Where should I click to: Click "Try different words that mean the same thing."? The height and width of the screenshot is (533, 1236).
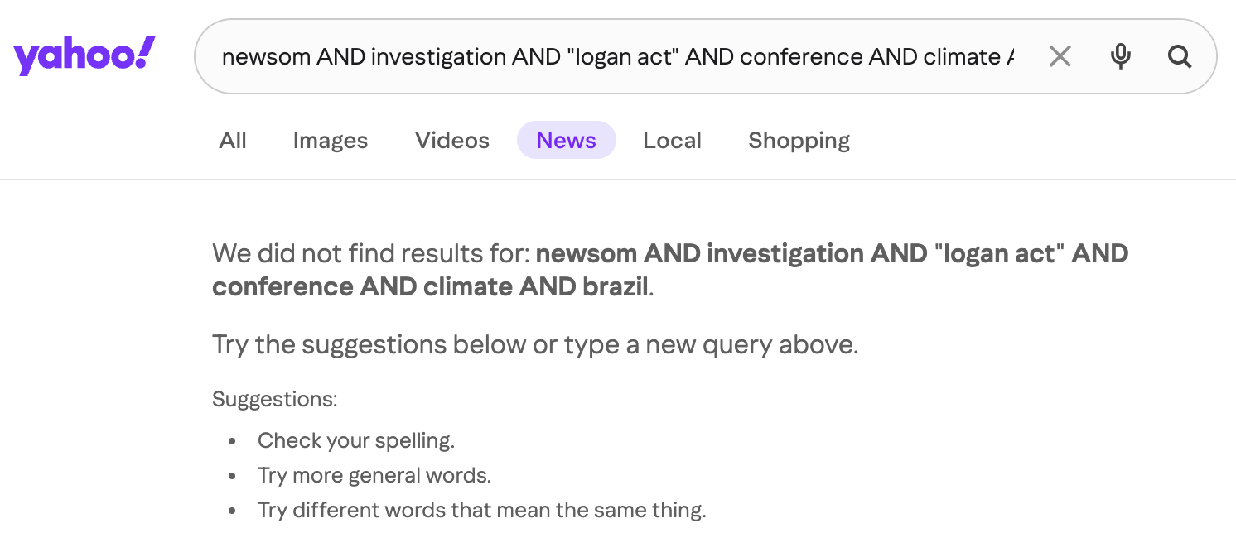pyautogui.click(x=481, y=511)
